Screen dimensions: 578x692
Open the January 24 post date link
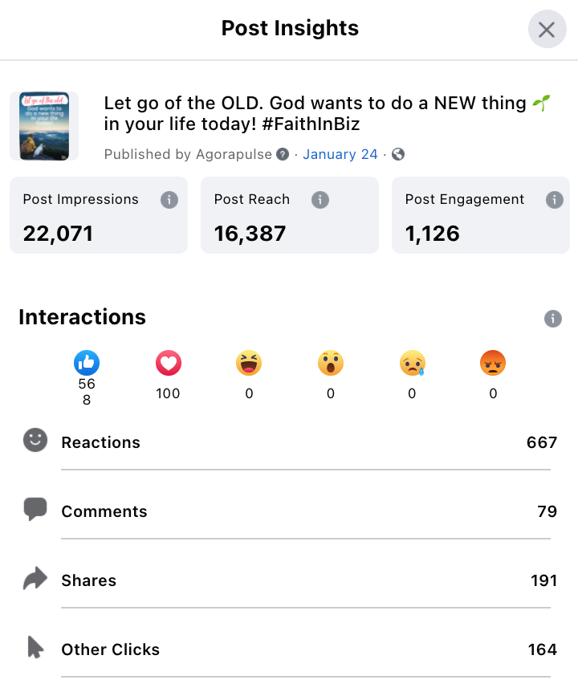pyautogui.click(x=340, y=154)
